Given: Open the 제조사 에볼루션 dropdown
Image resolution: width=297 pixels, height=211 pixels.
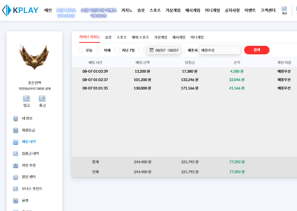Looking at the screenshot, I should (x=220, y=50).
